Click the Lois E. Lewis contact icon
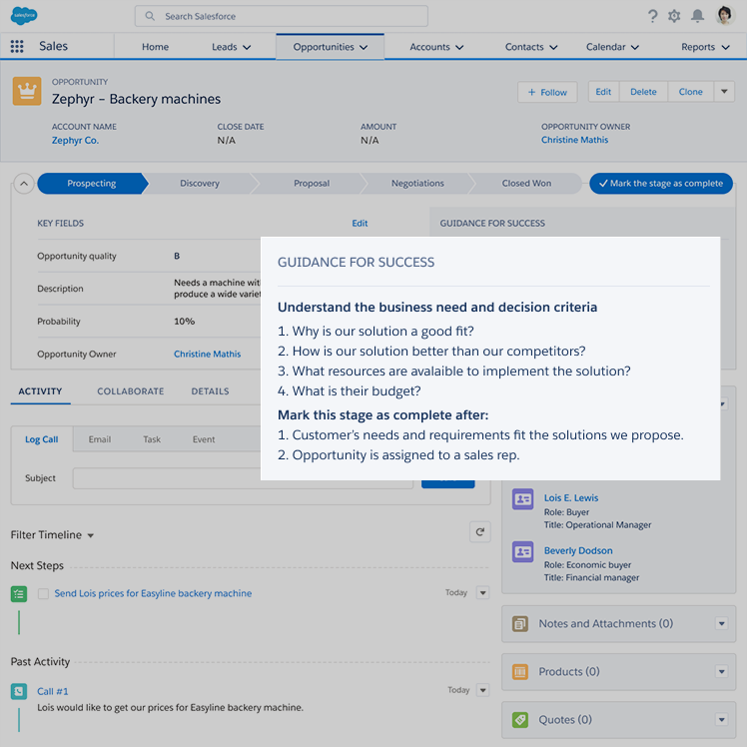747x747 pixels. [522, 498]
